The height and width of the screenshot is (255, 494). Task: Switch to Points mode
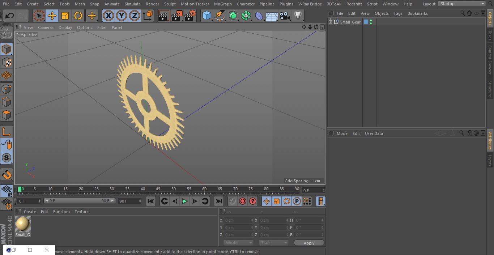(7, 89)
